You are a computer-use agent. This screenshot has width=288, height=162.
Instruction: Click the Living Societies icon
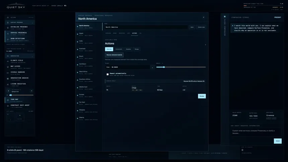click(8, 85)
